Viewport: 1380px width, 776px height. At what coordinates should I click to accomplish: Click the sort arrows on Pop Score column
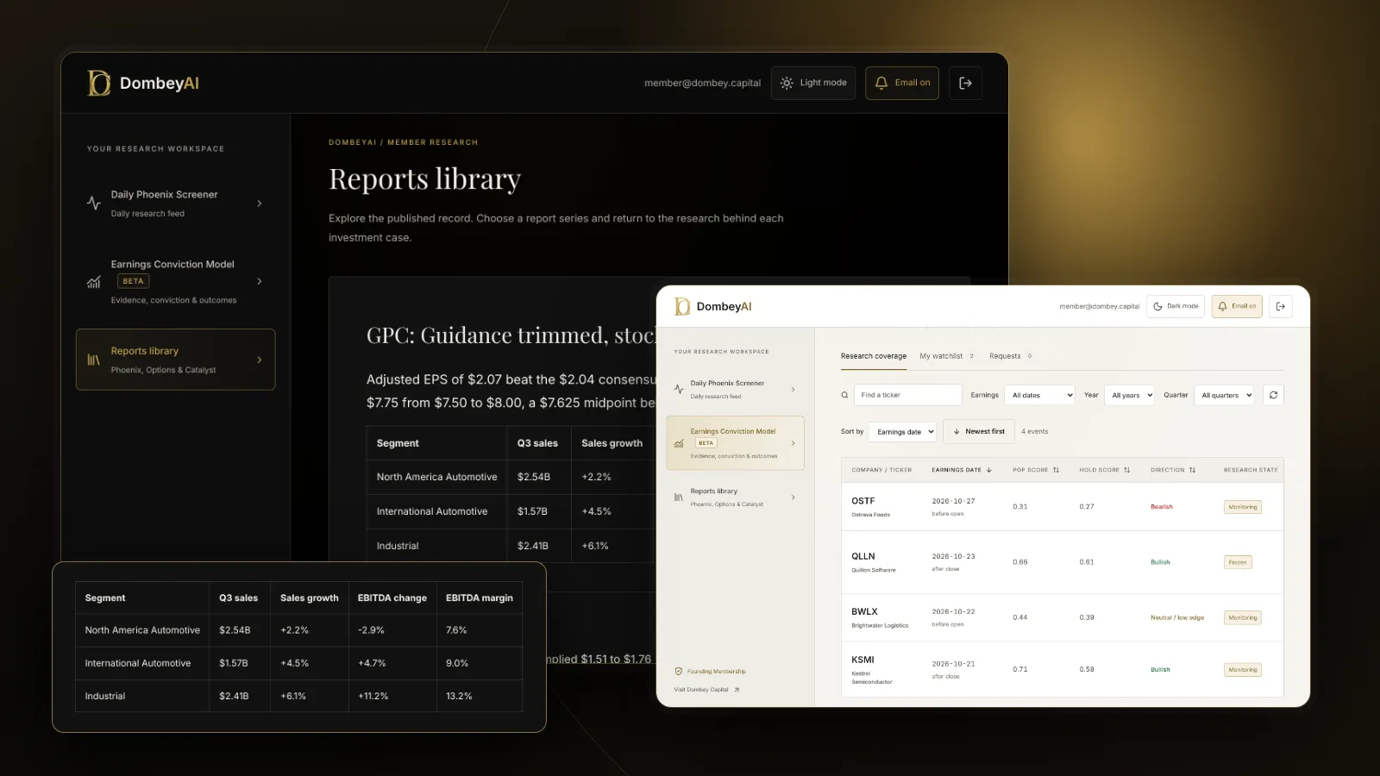[1056, 470]
